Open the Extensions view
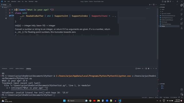 point(182,23)
